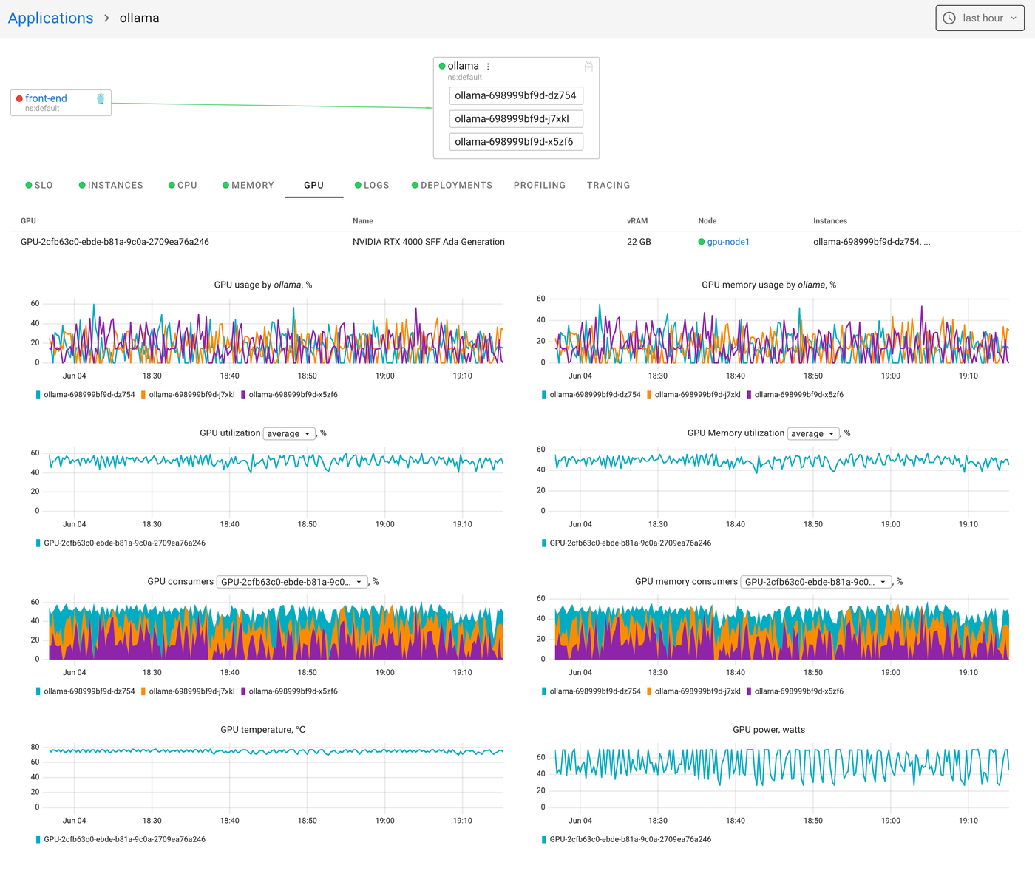Open the gpu-node1 node link
The height and width of the screenshot is (871, 1035).
729,242
